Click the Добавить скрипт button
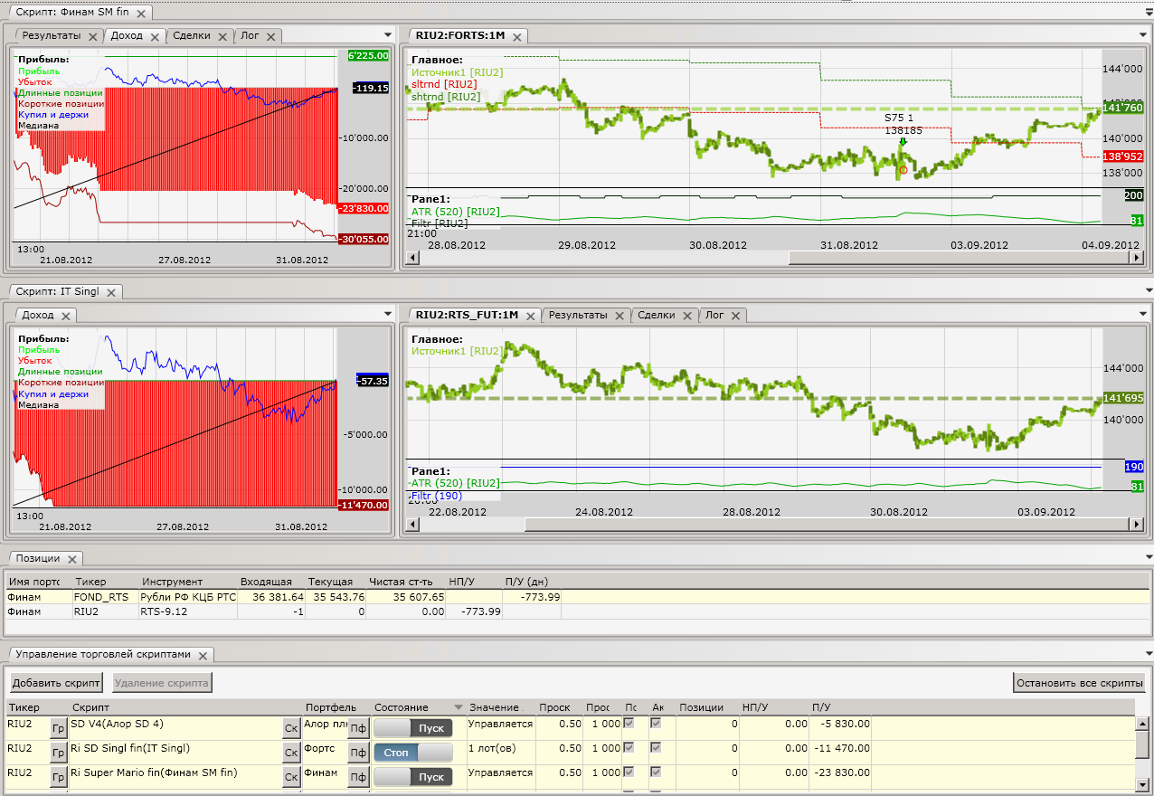Image resolution: width=1154 pixels, height=796 pixels. tap(56, 683)
